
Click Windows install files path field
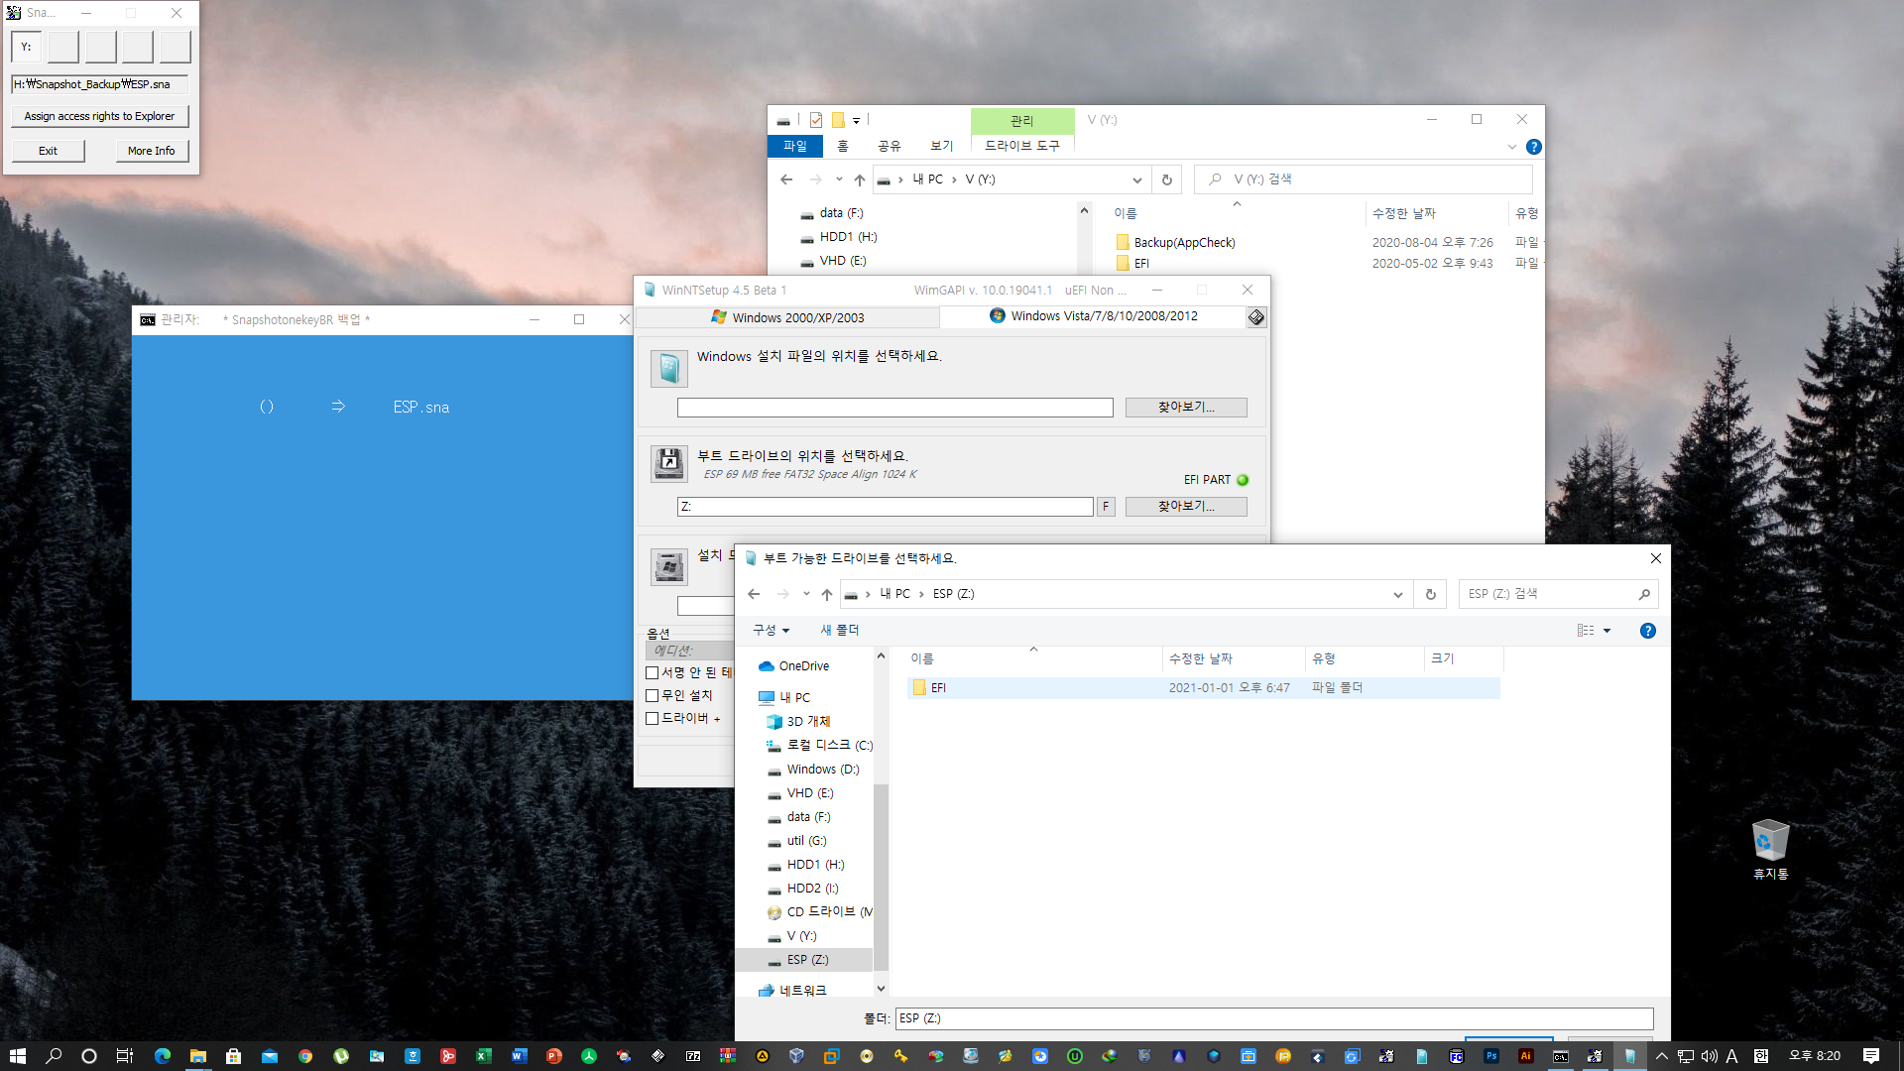coord(894,408)
